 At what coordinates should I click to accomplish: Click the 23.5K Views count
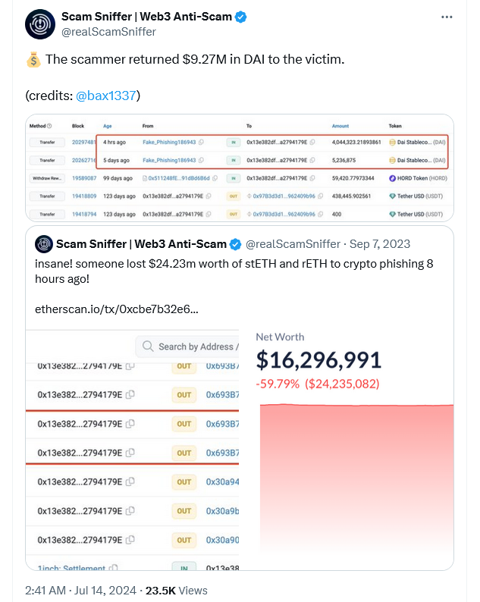point(176,591)
